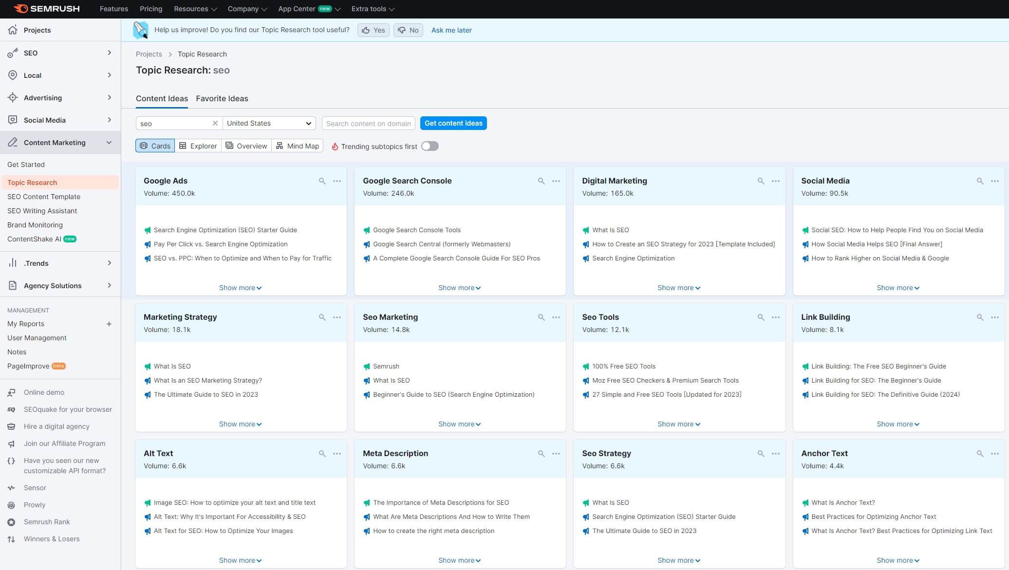Click the Projects home icon in sidebar
Image resolution: width=1009 pixels, height=570 pixels.
(x=13, y=30)
